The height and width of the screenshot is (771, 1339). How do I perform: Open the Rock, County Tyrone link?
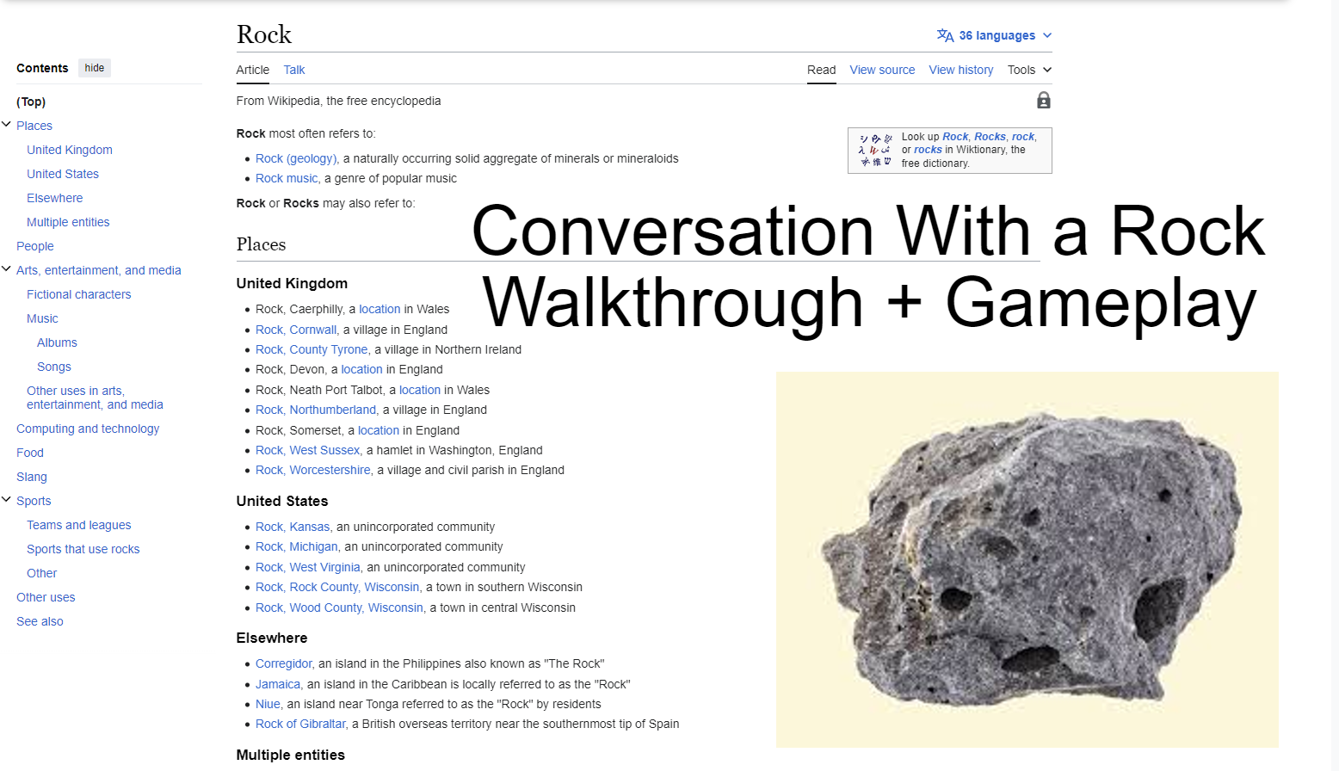pos(312,349)
